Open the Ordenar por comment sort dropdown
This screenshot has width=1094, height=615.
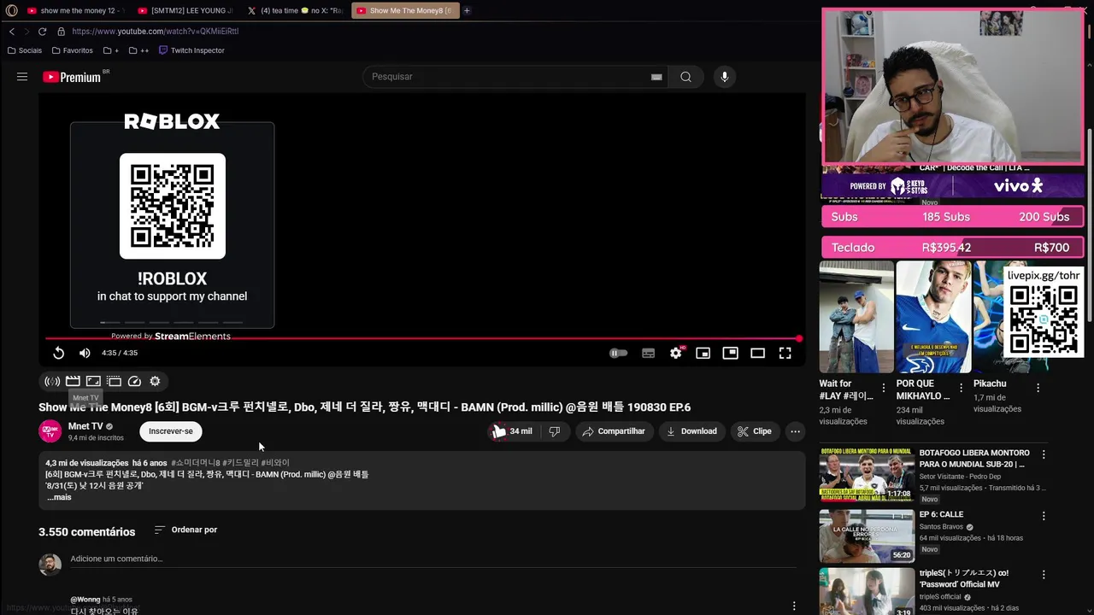[x=185, y=530]
